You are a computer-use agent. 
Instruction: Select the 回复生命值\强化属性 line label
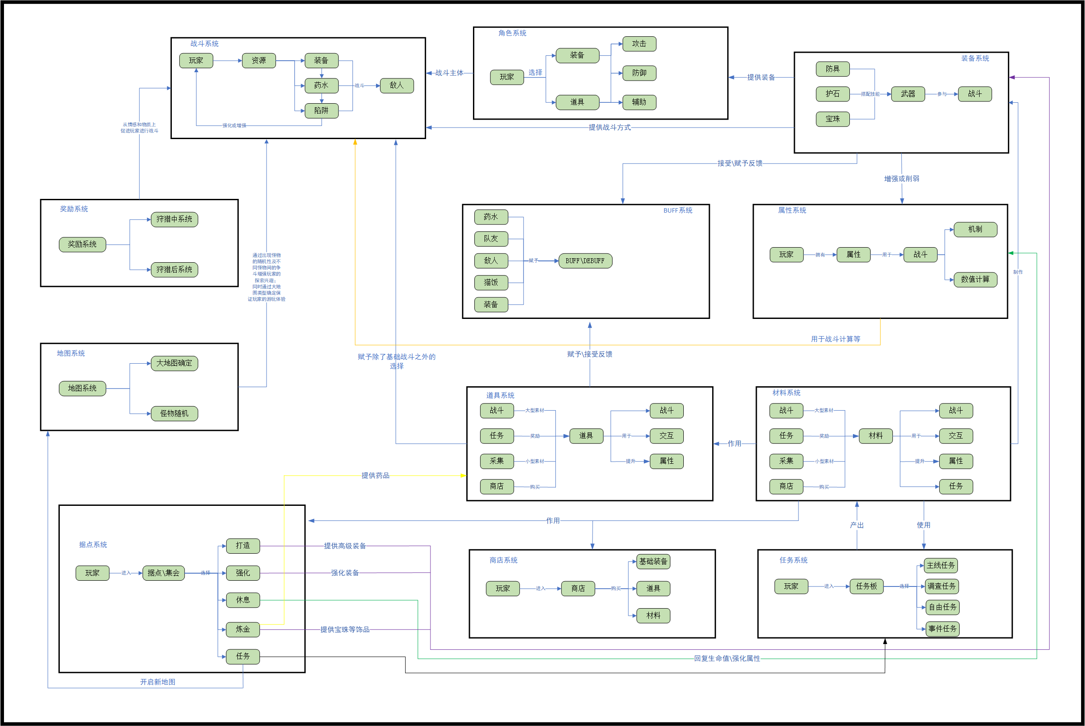(x=727, y=658)
